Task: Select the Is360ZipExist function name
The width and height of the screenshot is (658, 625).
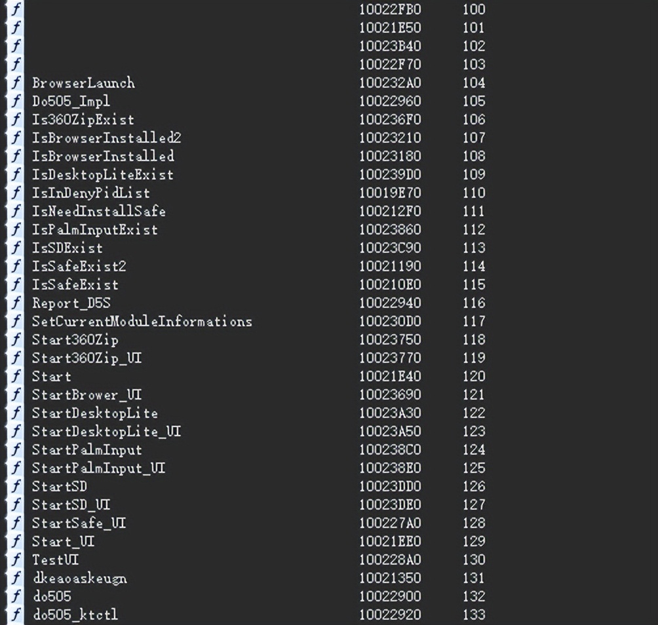Action: [83, 119]
